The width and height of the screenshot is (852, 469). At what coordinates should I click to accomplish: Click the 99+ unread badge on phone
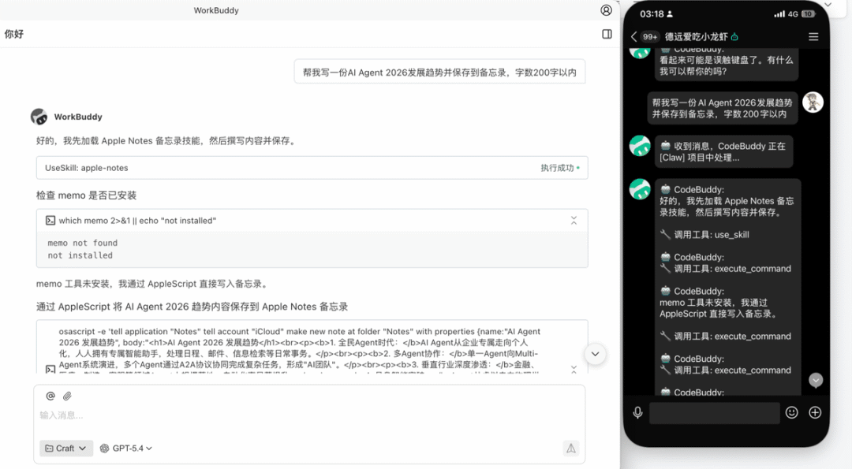(650, 37)
